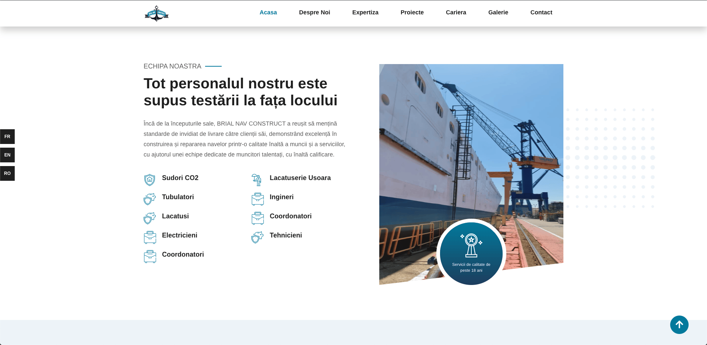Click the icon next to Tehnicieni
This screenshot has height=345, width=707.
tap(257, 237)
